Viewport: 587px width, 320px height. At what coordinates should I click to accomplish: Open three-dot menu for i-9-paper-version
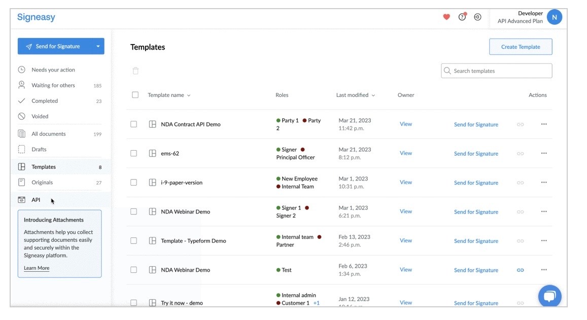click(x=544, y=183)
